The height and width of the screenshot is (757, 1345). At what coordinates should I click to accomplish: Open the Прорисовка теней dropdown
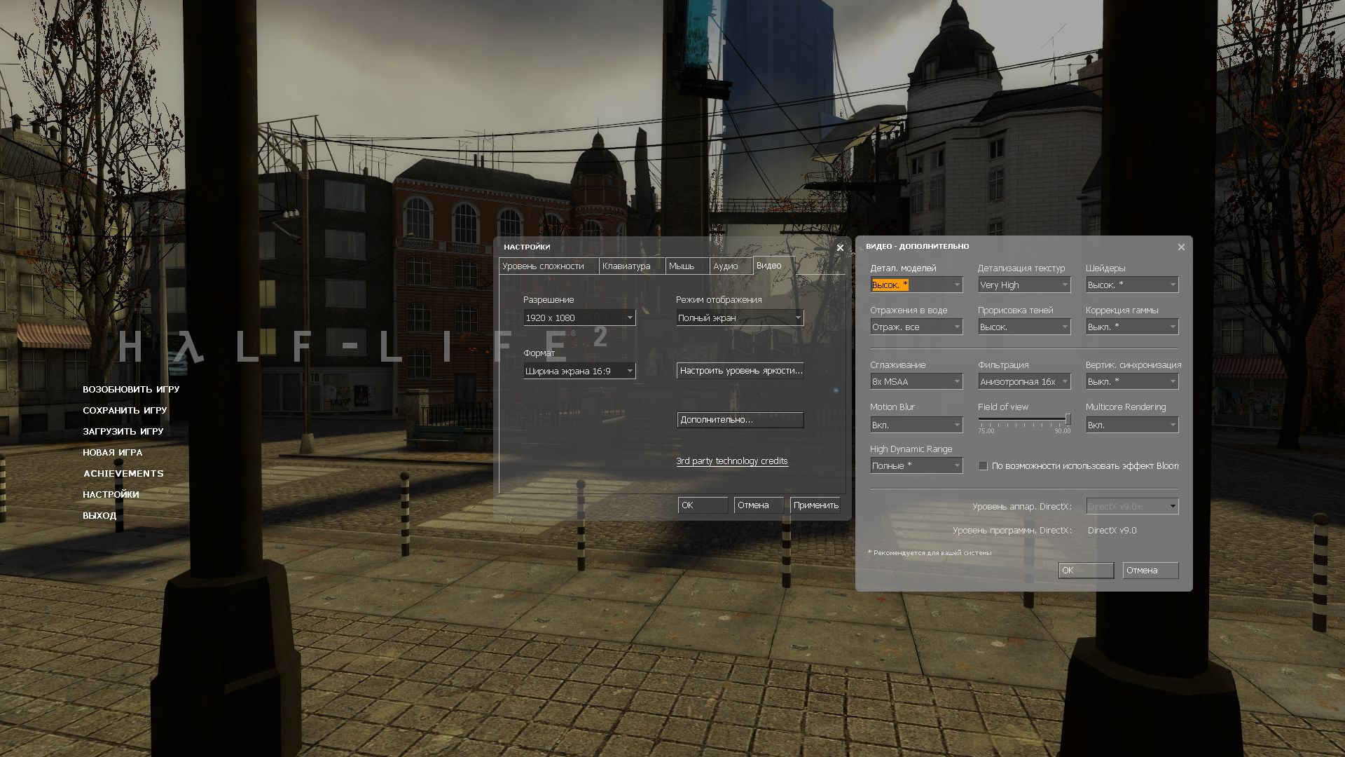[x=1024, y=327]
